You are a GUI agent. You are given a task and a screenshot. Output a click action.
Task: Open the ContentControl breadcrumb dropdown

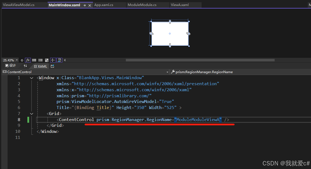(x=167, y=72)
